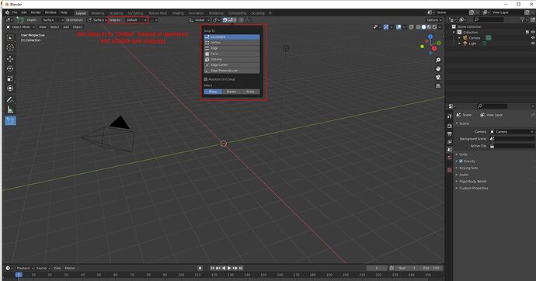This screenshot has width=536, height=281.
Task: Choose Edge Center in Snap To list
Action: pyautogui.click(x=231, y=65)
